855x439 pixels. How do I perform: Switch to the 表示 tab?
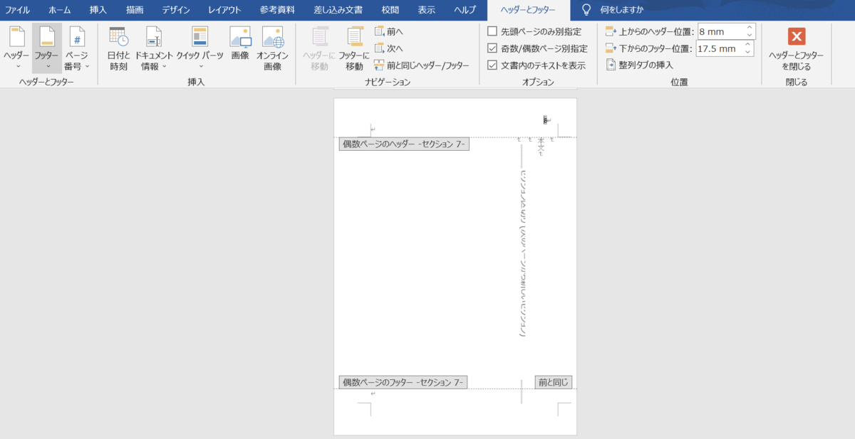426,10
